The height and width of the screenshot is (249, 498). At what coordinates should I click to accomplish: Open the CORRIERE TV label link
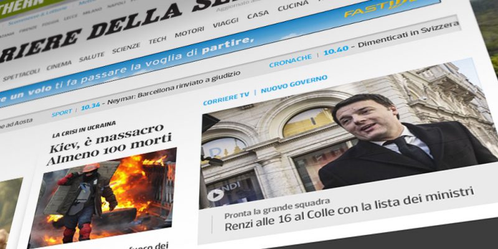[226, 98]
